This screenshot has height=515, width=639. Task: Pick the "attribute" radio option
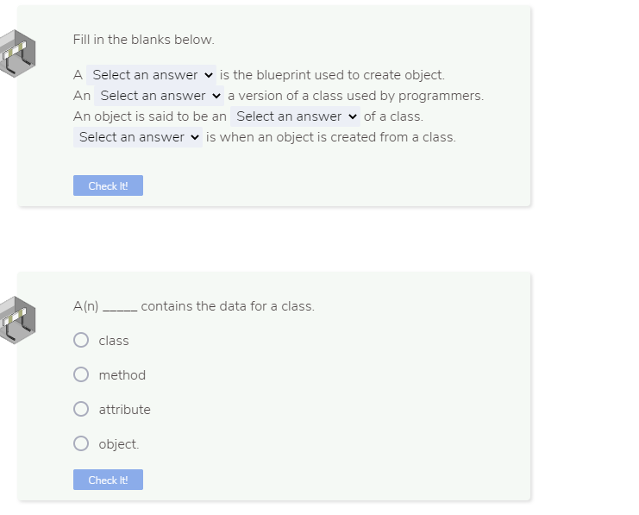point(81,410)
